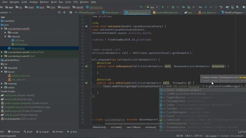246x138 pixels.
Task: Switch to the AndroidManifest.xml tab
Action: click(167, 12)
